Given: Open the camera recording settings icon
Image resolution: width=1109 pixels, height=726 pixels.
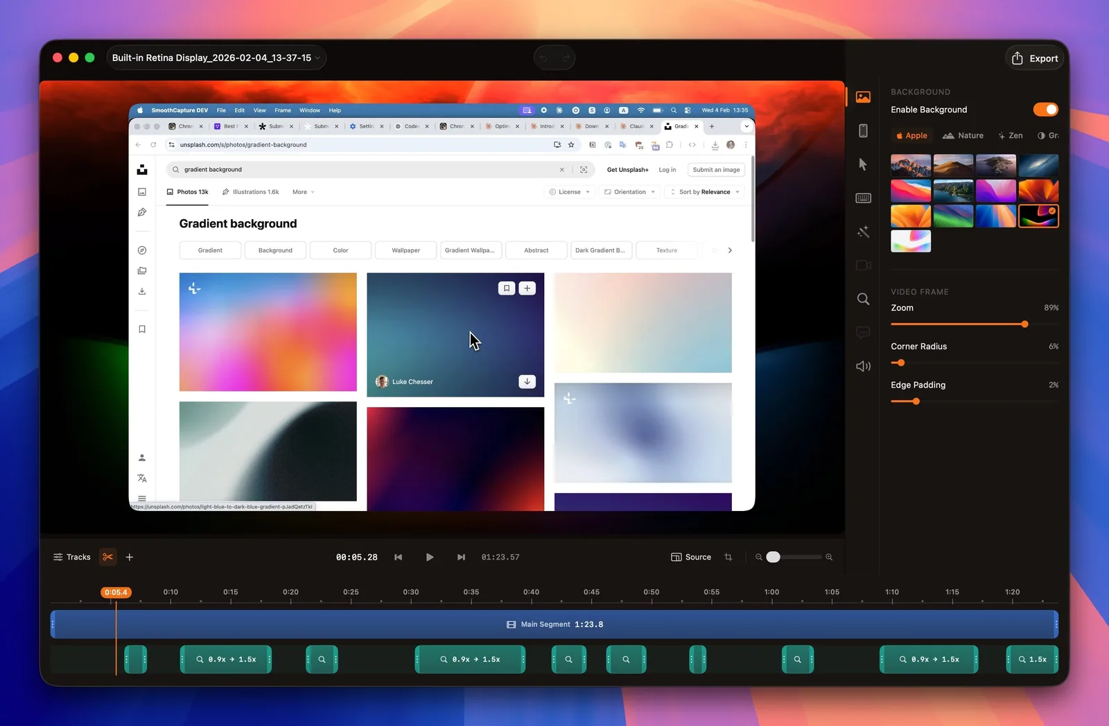Looking at the screenshot, I should 863,265.
